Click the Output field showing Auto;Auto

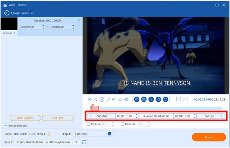[93, 134]
